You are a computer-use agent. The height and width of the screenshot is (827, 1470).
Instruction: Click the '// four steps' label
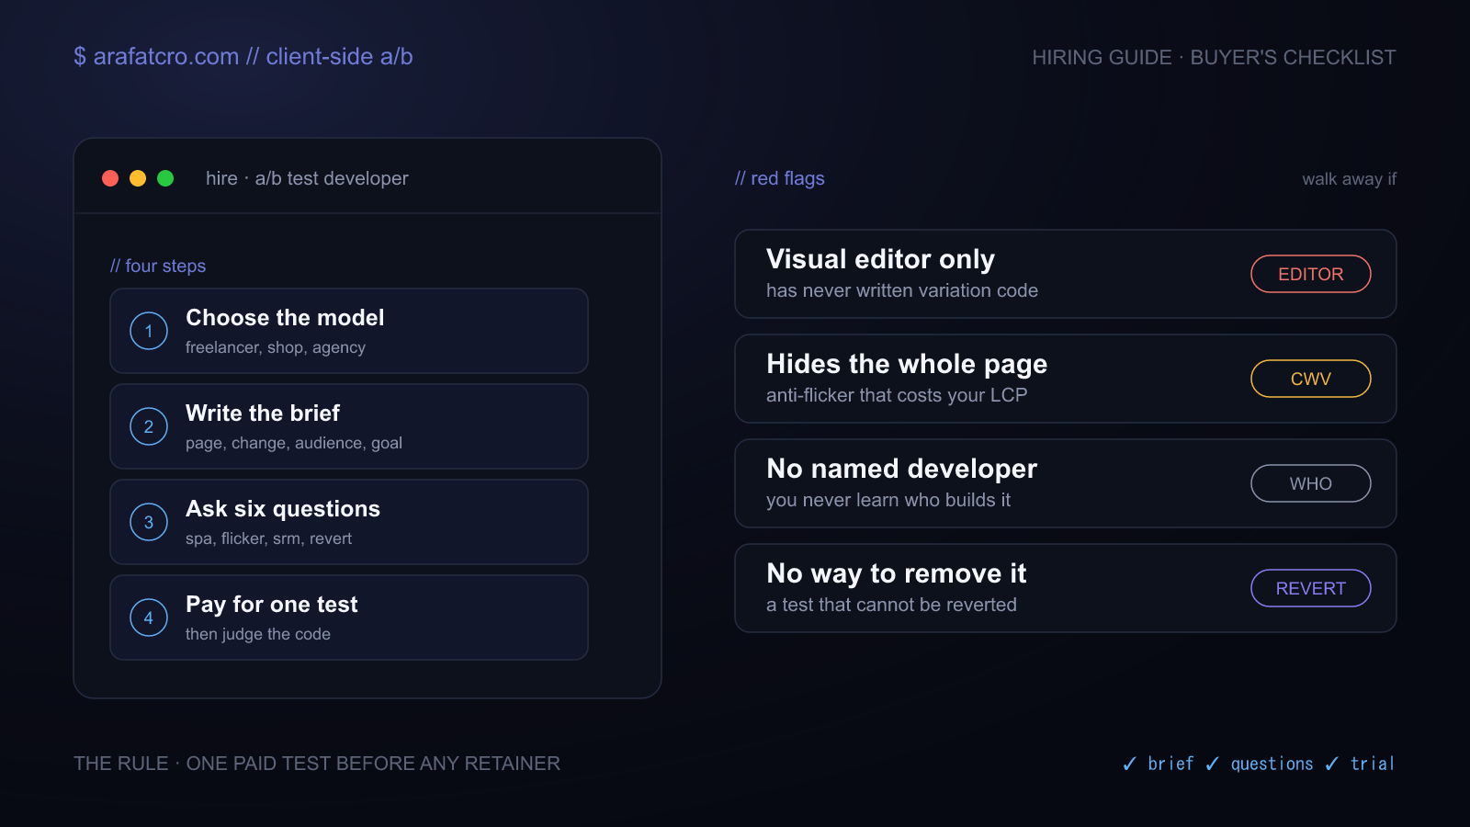(x=158, y=266)
